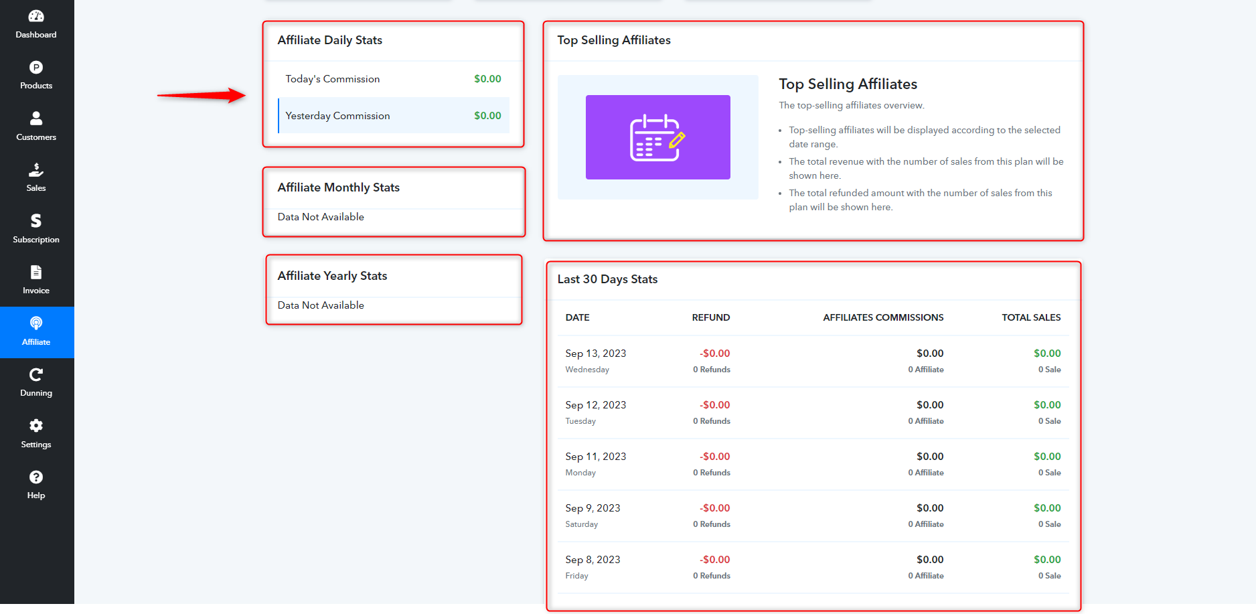Select the Affiliate sidebar icon
Screen dimensions: 1256x614
[x=36, y=323]
